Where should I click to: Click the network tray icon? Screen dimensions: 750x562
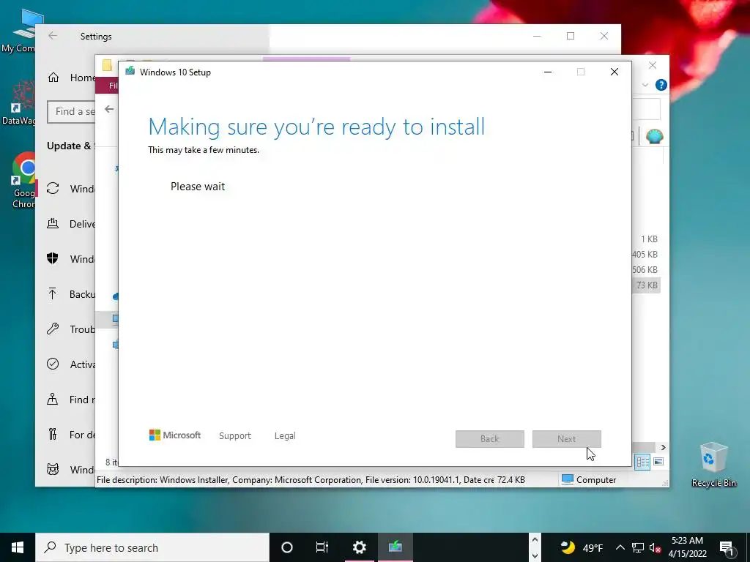638,547
